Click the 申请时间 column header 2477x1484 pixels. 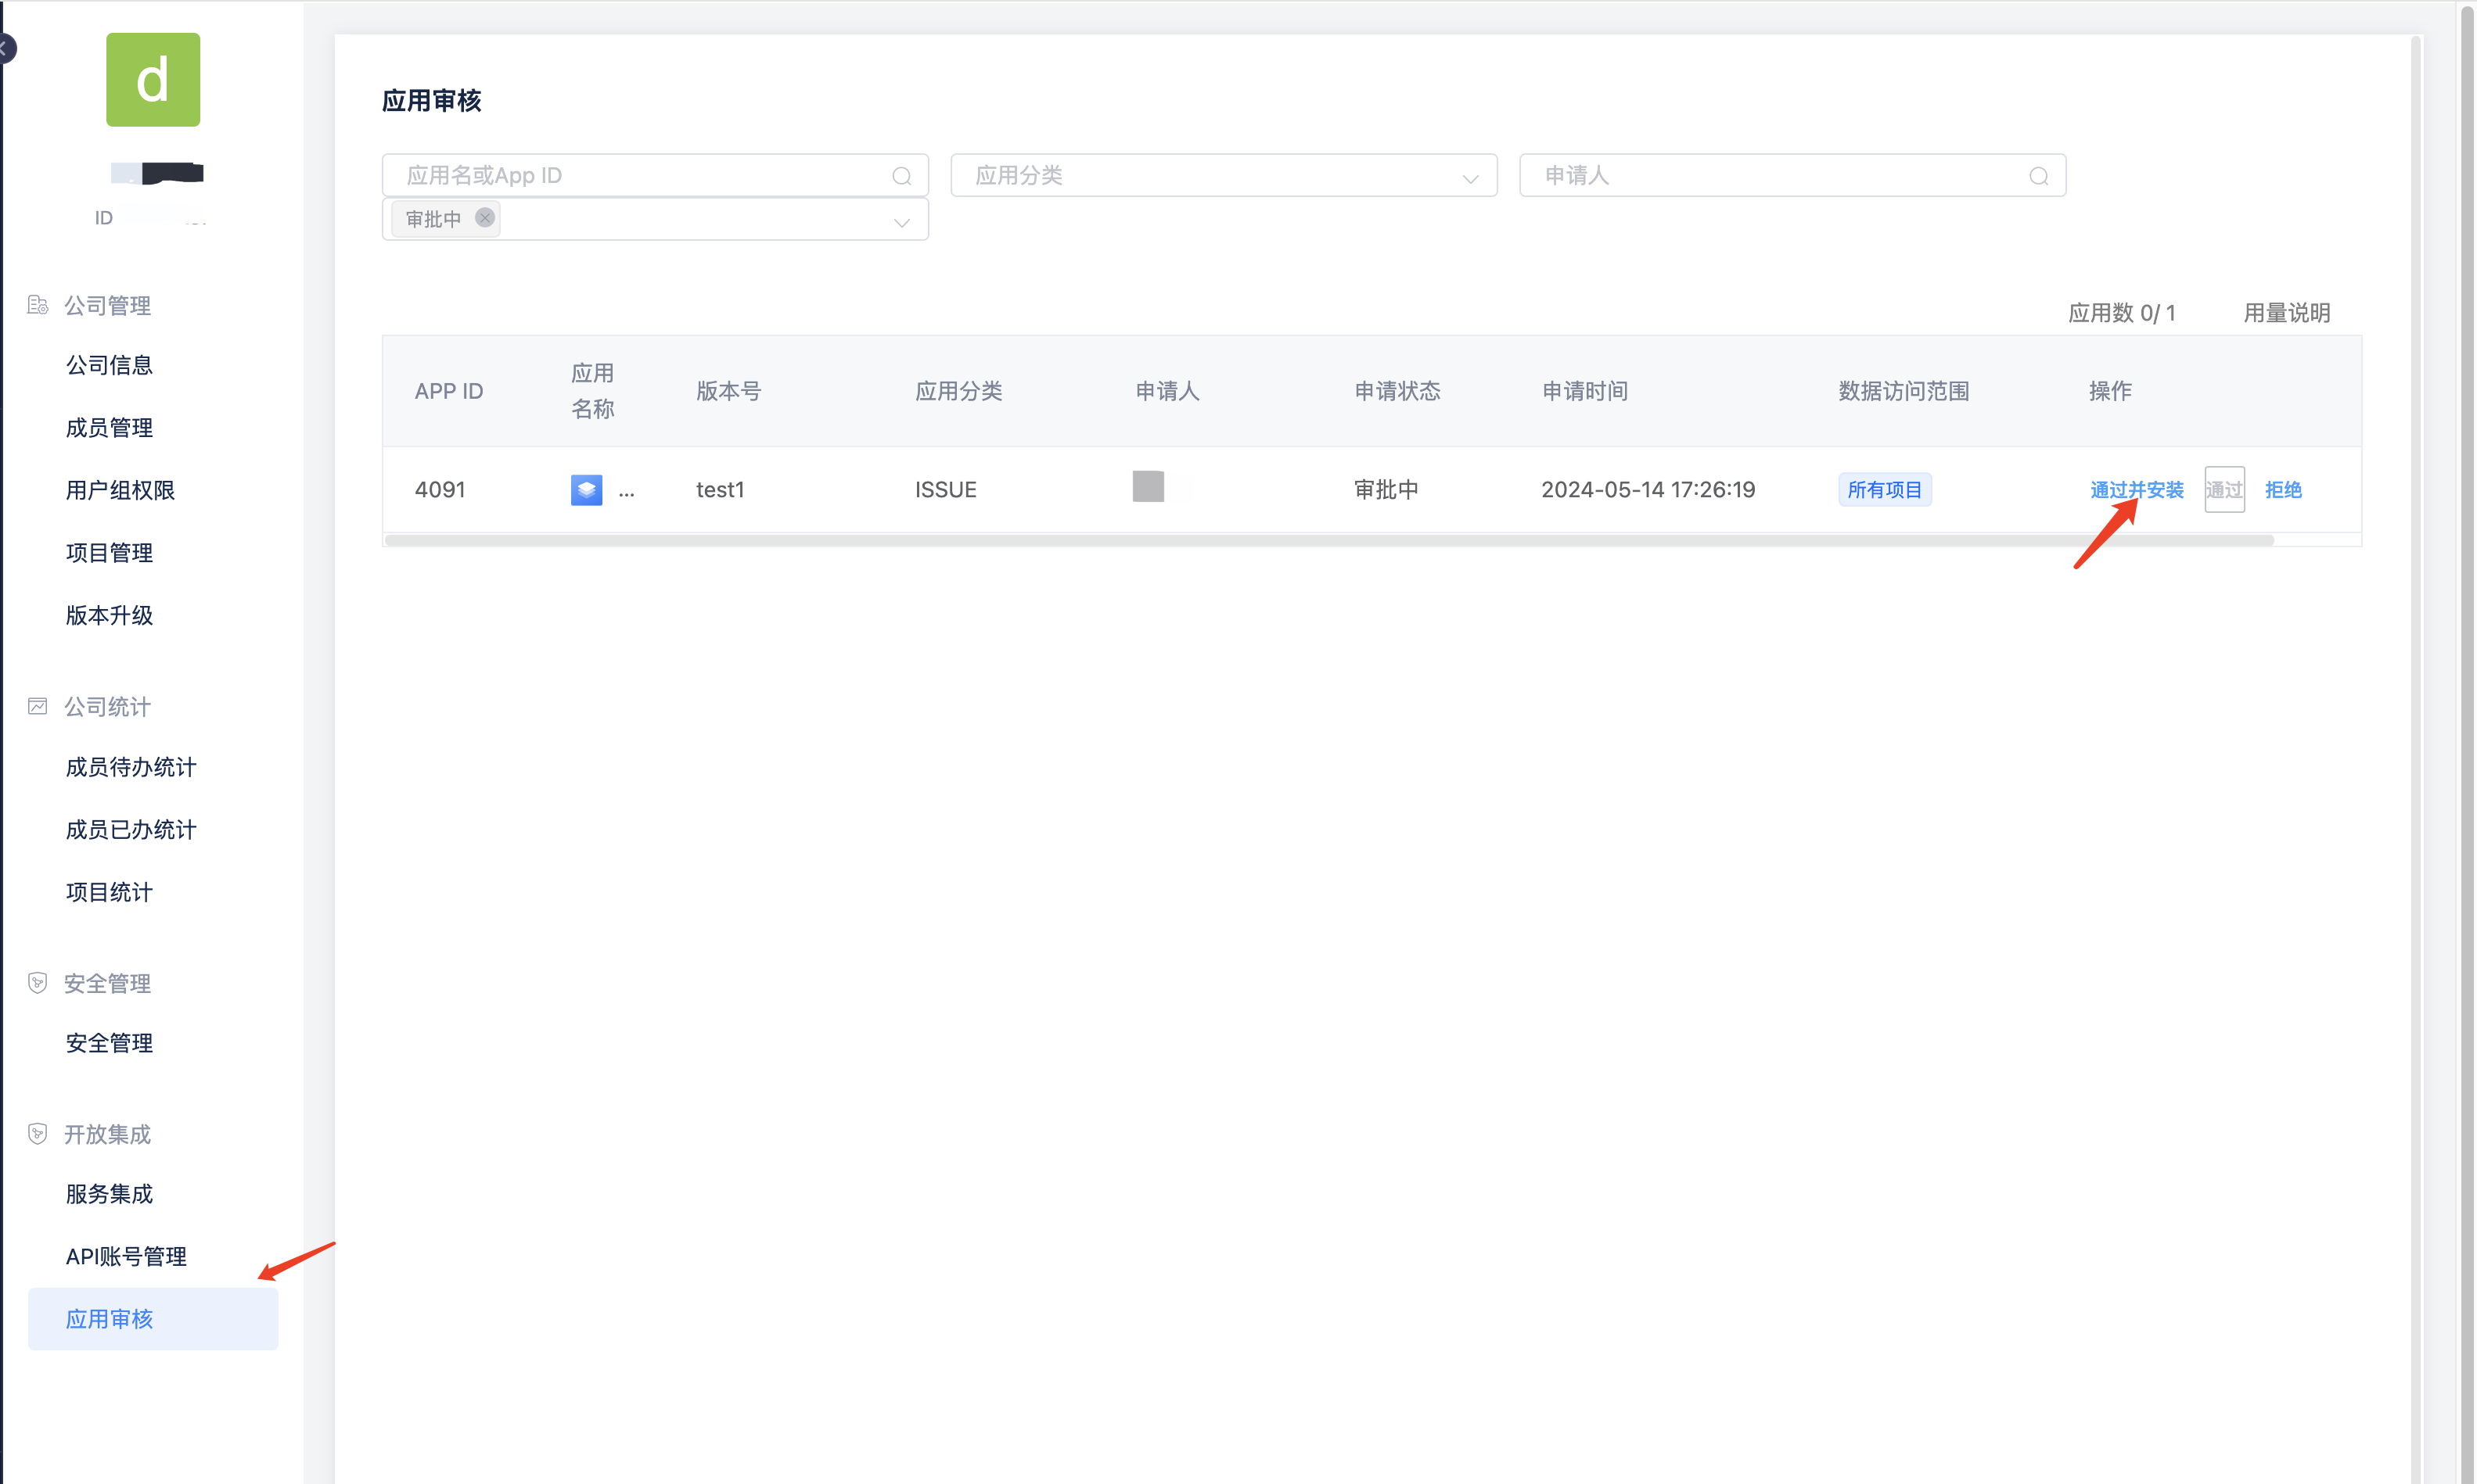pyautogui.click(x=1584, y=391)
